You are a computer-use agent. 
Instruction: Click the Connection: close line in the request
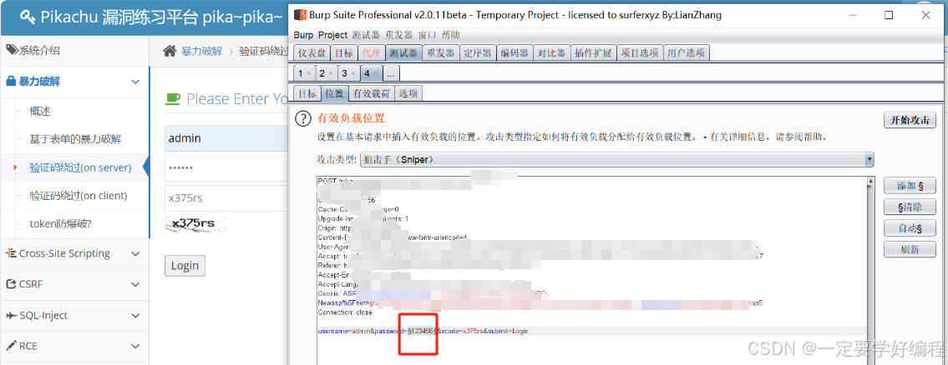[345, 312]
